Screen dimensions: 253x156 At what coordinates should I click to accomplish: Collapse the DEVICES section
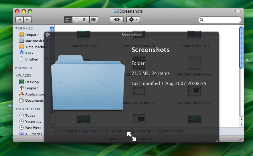tap(16, 28)
